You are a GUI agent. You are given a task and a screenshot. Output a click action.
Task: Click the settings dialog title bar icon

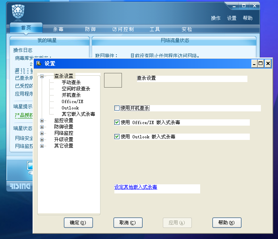(39, 63)
